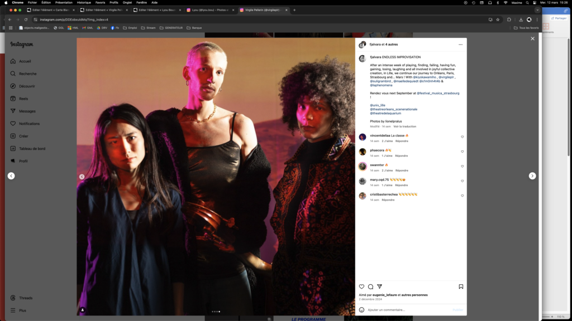Close the post overlay with the X
This screenshot has width=572, height=321.
coord(532,38)
